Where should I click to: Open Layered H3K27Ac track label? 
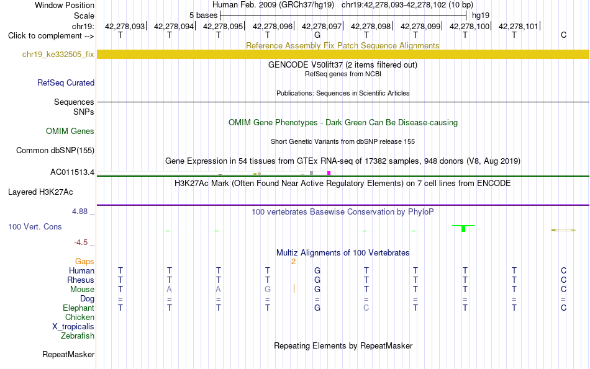(40, 192)
